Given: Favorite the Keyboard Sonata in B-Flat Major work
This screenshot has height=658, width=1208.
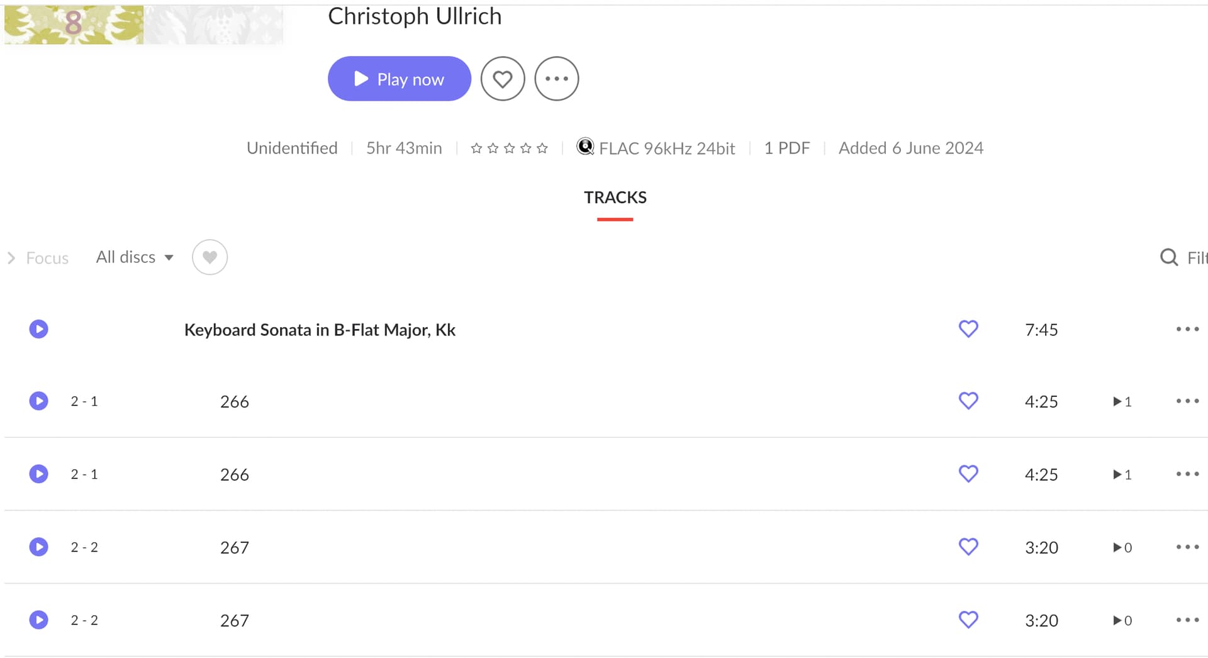Looking at the screenshot, I should click(x=968, y=329).
